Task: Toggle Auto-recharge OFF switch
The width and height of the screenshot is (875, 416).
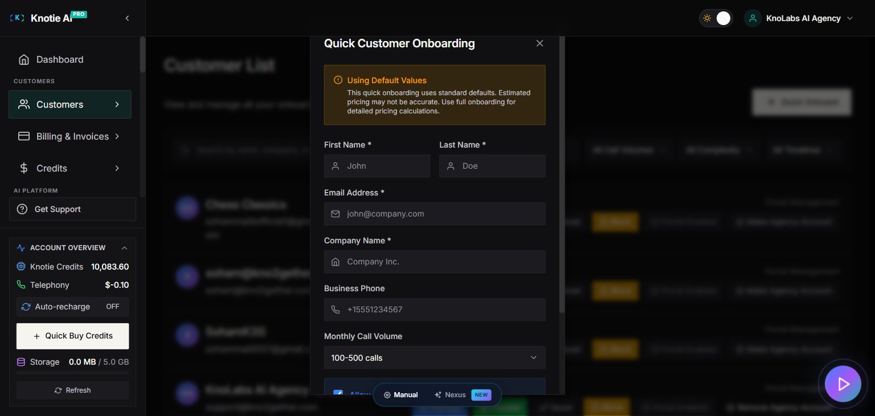Action: tap(113, 307)
